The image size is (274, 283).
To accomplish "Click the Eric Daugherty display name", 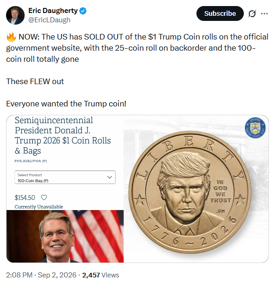I will point(53,11).
